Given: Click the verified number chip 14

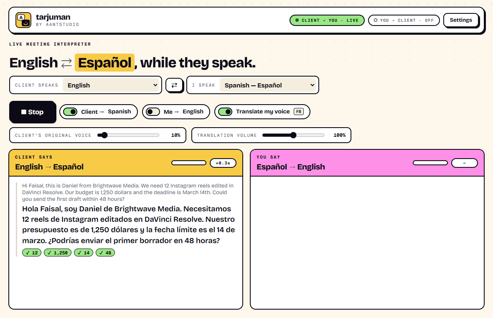Looking at the screenshot, I should (x=84, y=253).
